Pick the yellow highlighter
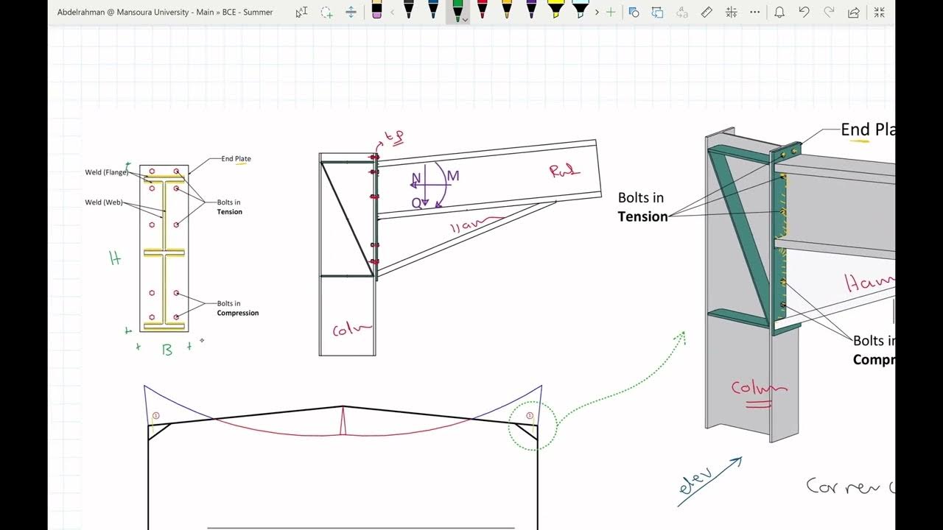The width and height of the screenshot is (943, 530). [555, 10]
